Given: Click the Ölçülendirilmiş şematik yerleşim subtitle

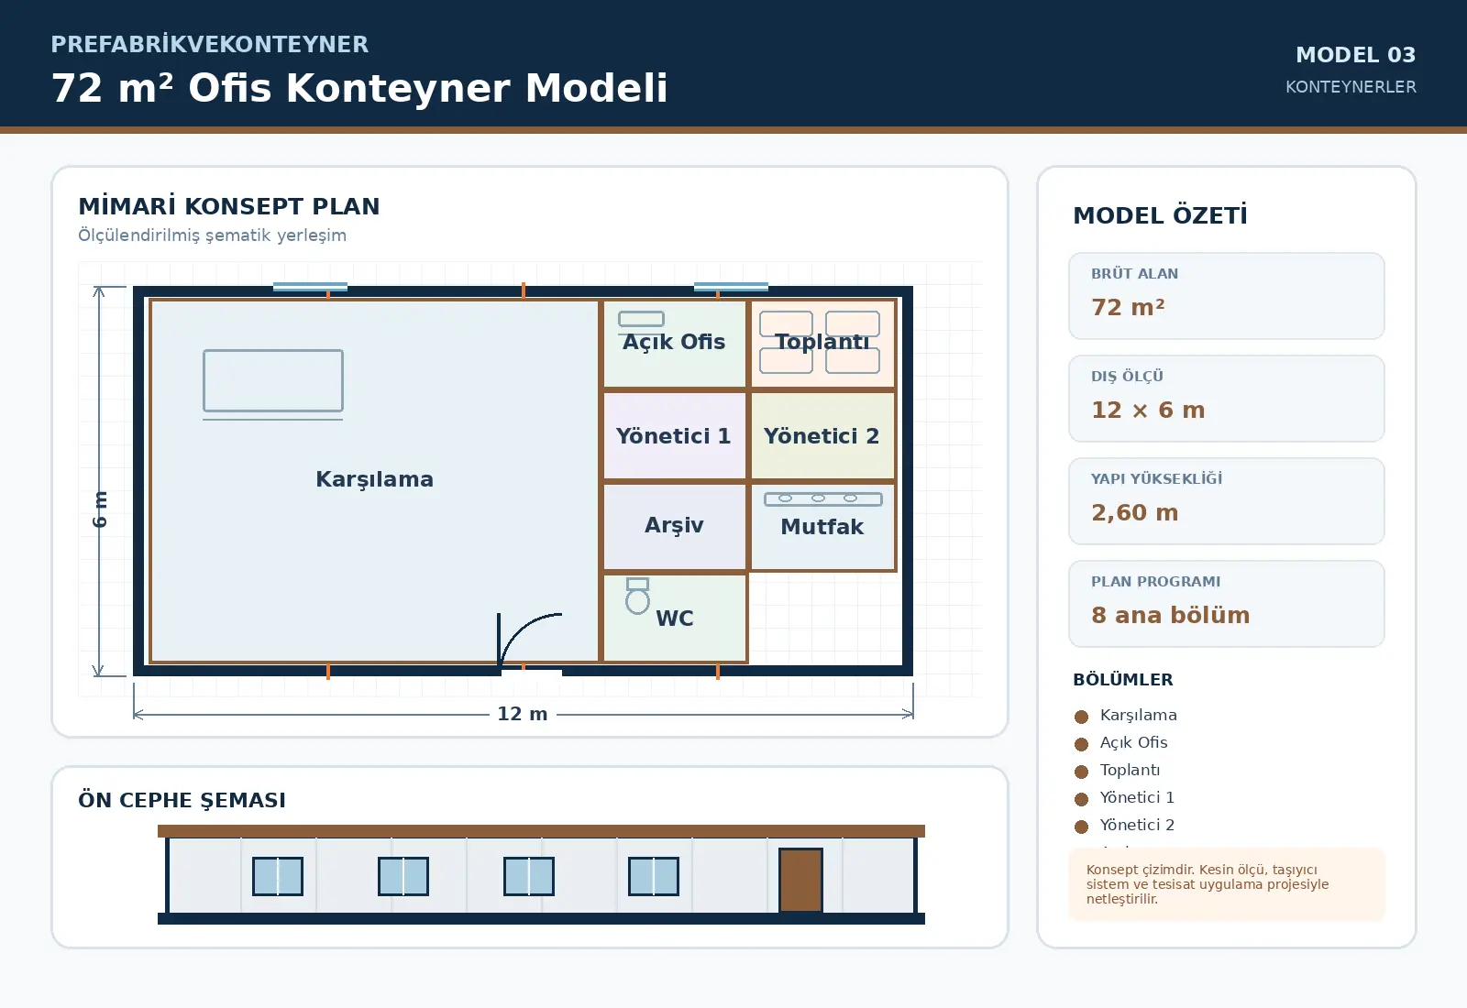Looking at the screenshot, I should pos(213,236).
